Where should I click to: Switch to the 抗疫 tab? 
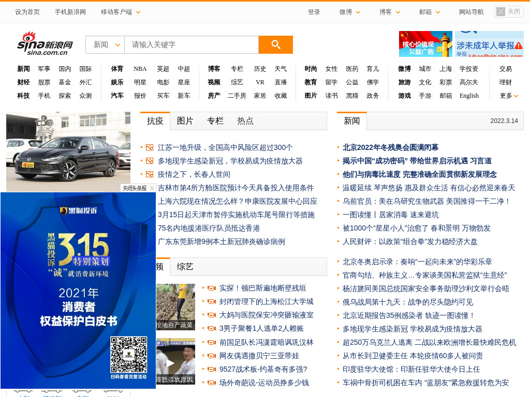point(155,121)
